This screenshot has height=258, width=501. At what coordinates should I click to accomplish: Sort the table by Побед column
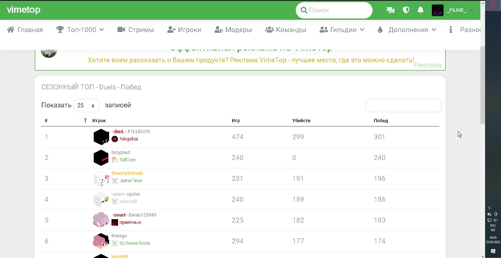[381, 121]
